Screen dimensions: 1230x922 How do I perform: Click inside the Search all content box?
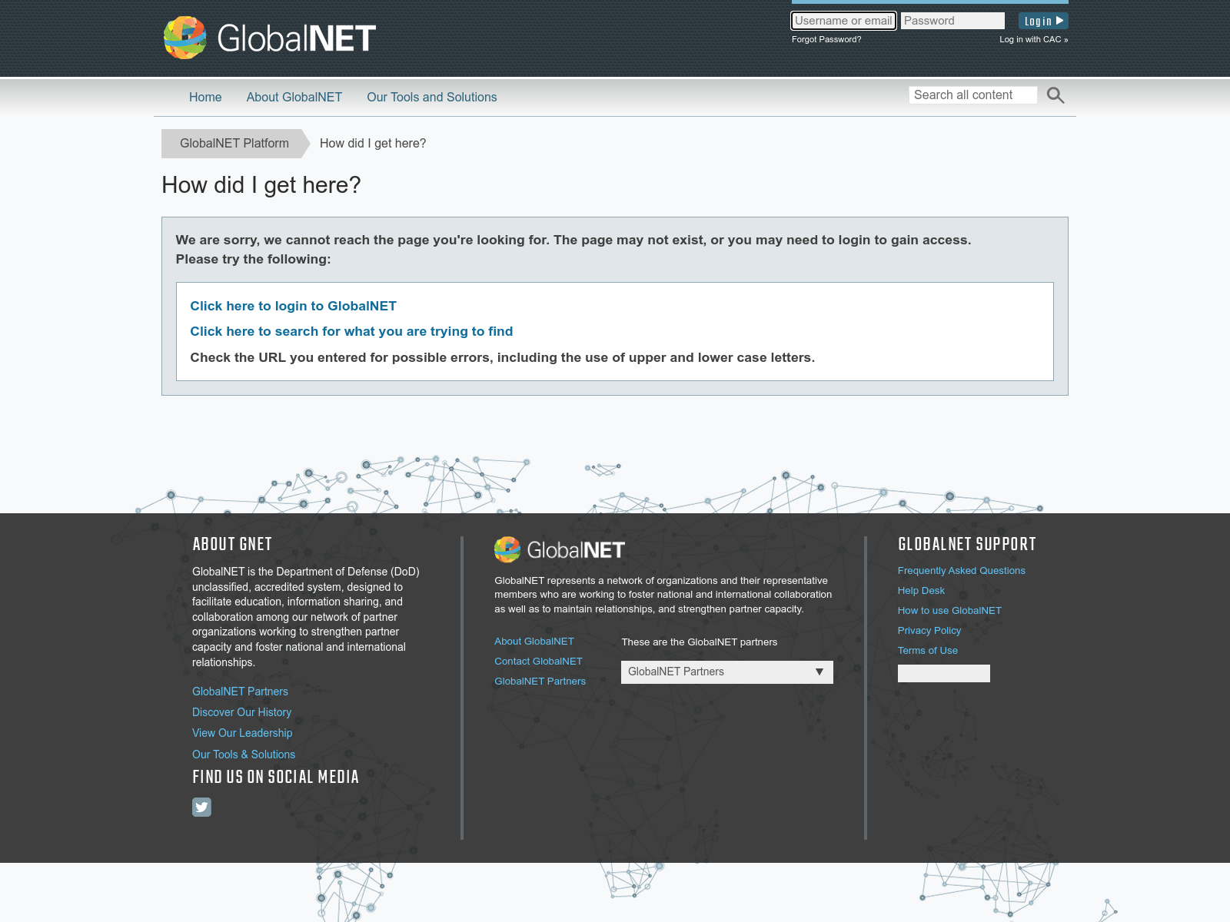click(973, 95)
